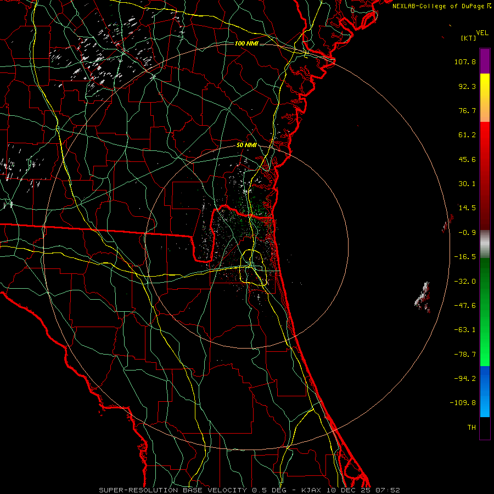Click the 61.2 velocity scale value
This screenshot has width=494, height=494.
(467, 135)
